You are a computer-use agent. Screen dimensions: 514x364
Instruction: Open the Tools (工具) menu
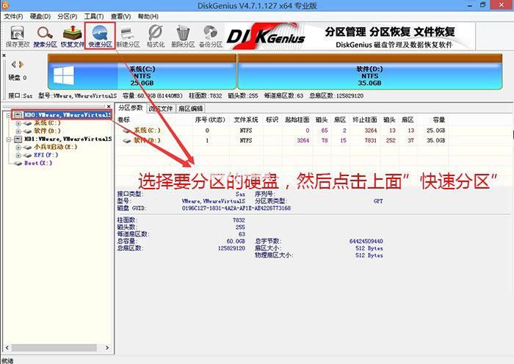tap(94, 16)
